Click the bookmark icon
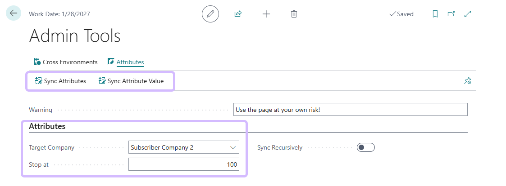This screenshot has height=186, width=506. coord(435,14)
